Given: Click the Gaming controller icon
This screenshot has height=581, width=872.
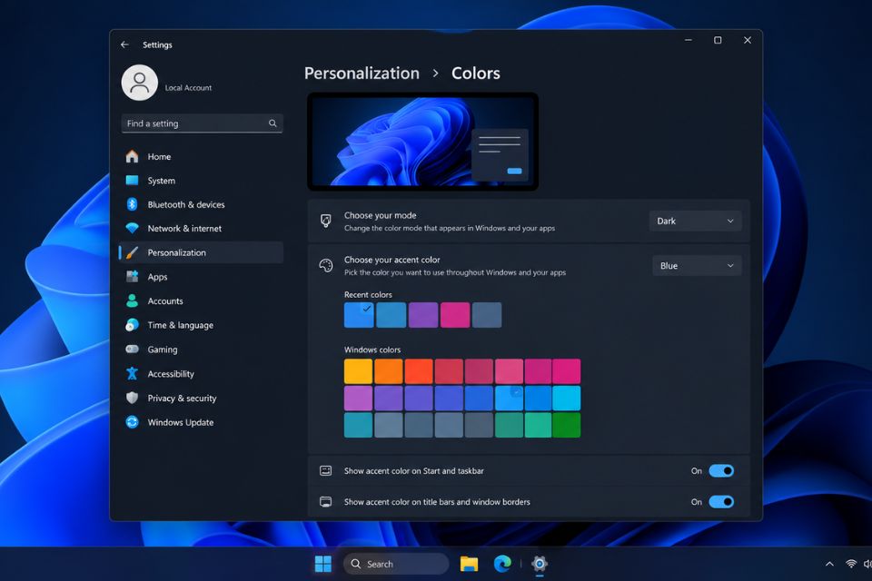Looking at the screenshot, I should point(132,350).
